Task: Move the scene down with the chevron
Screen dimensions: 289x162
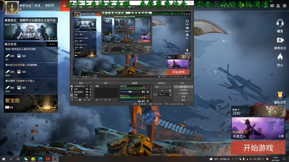Action: pos(109,100)
